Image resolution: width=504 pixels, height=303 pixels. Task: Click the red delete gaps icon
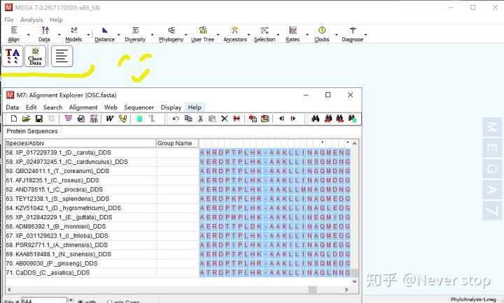pos(237,119)
